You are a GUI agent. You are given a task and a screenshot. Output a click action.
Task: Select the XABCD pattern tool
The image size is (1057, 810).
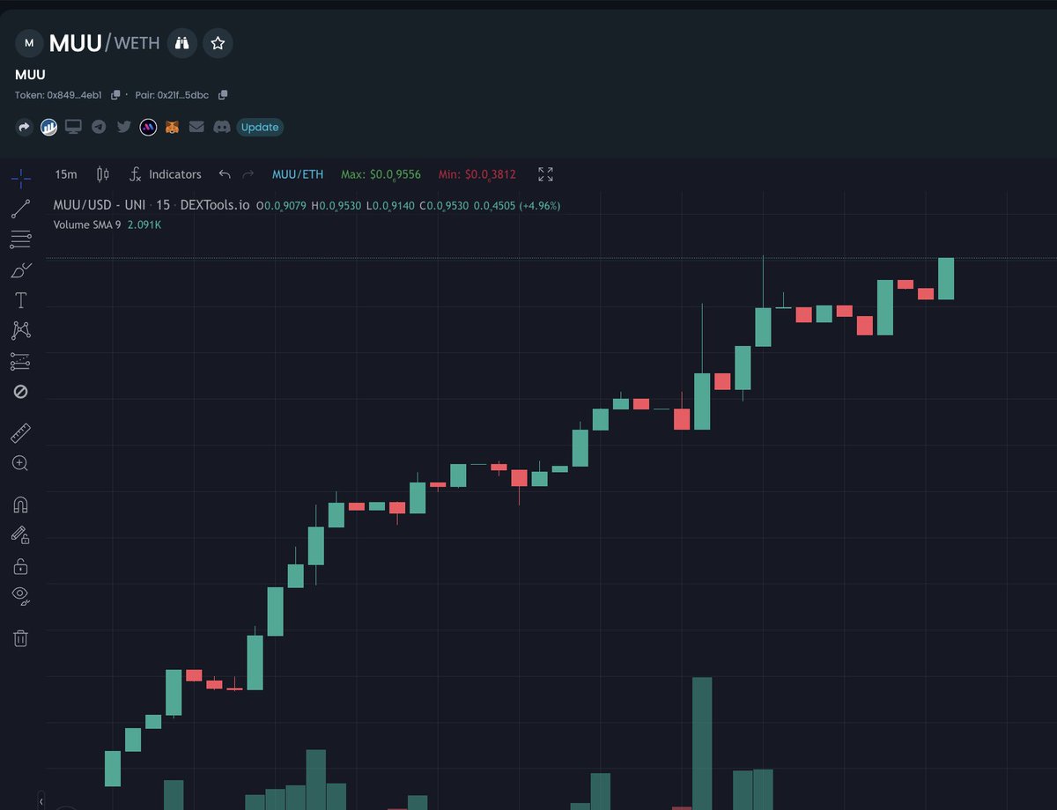point(21,330)
